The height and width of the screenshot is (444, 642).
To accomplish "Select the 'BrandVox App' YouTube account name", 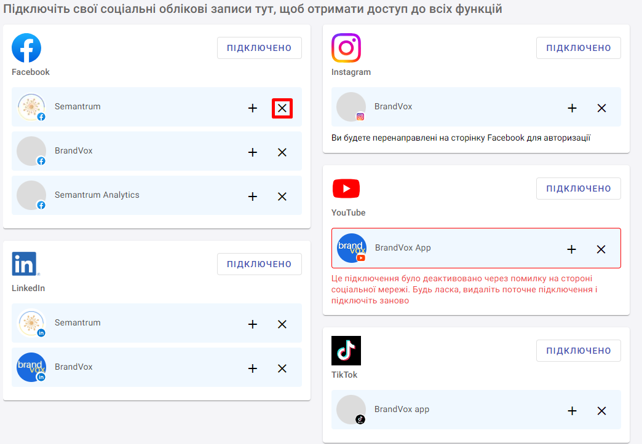I will [403, 247].
